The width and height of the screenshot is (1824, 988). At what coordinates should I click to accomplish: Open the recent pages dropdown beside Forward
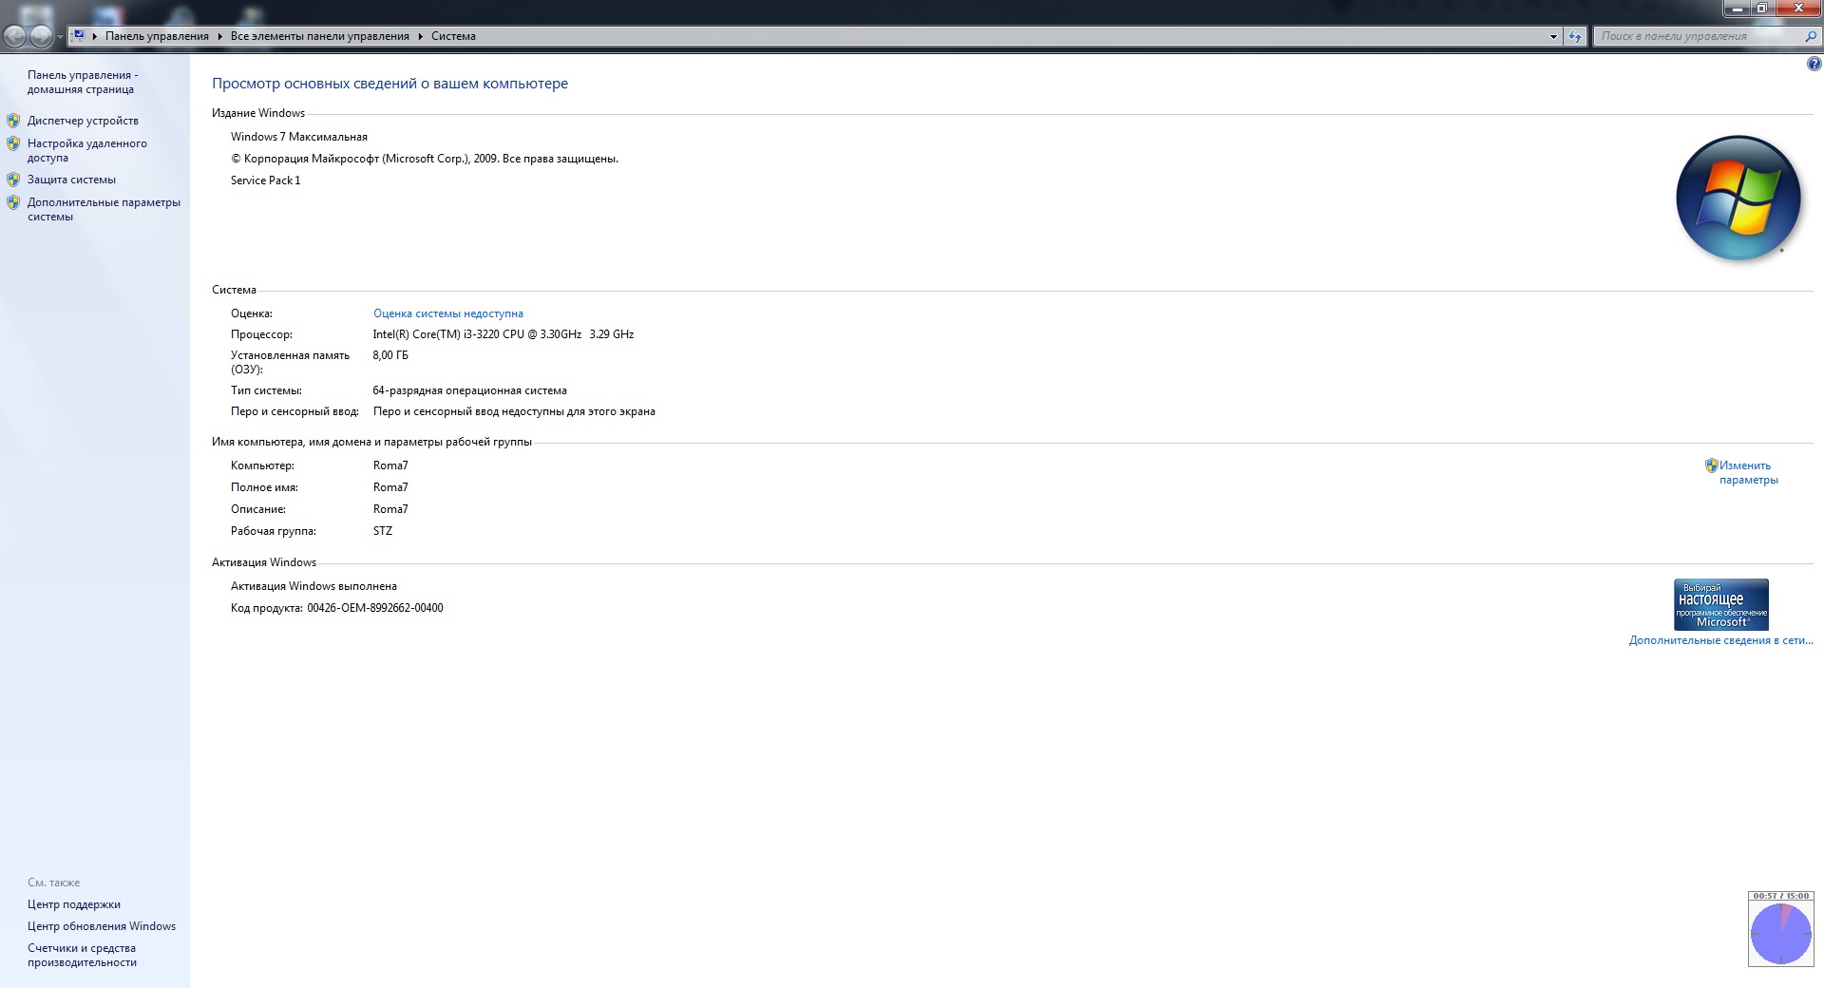pos(60,37)
